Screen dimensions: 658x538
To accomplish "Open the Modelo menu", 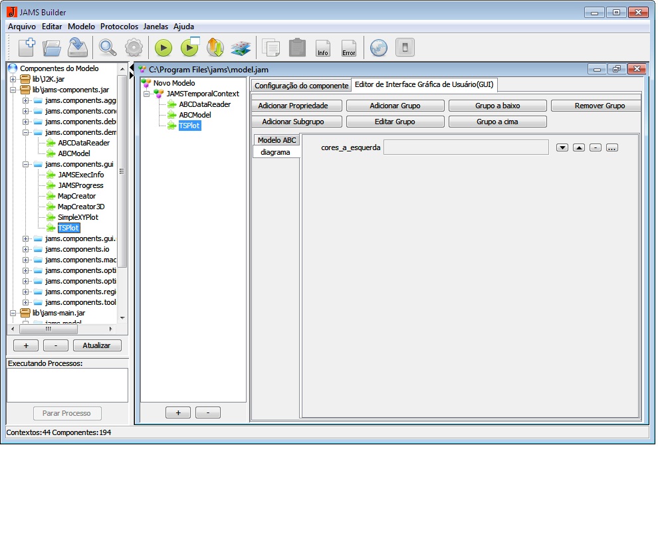I will click(x=81, y=27).
